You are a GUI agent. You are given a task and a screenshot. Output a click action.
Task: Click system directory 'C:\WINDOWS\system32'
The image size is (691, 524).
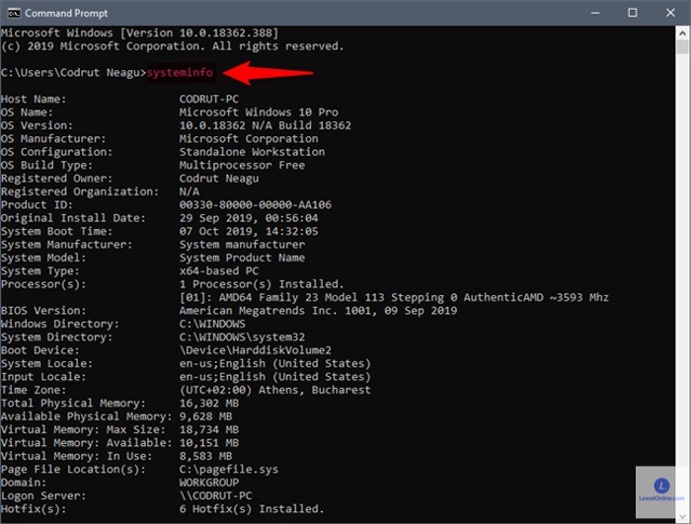[242, 337]
